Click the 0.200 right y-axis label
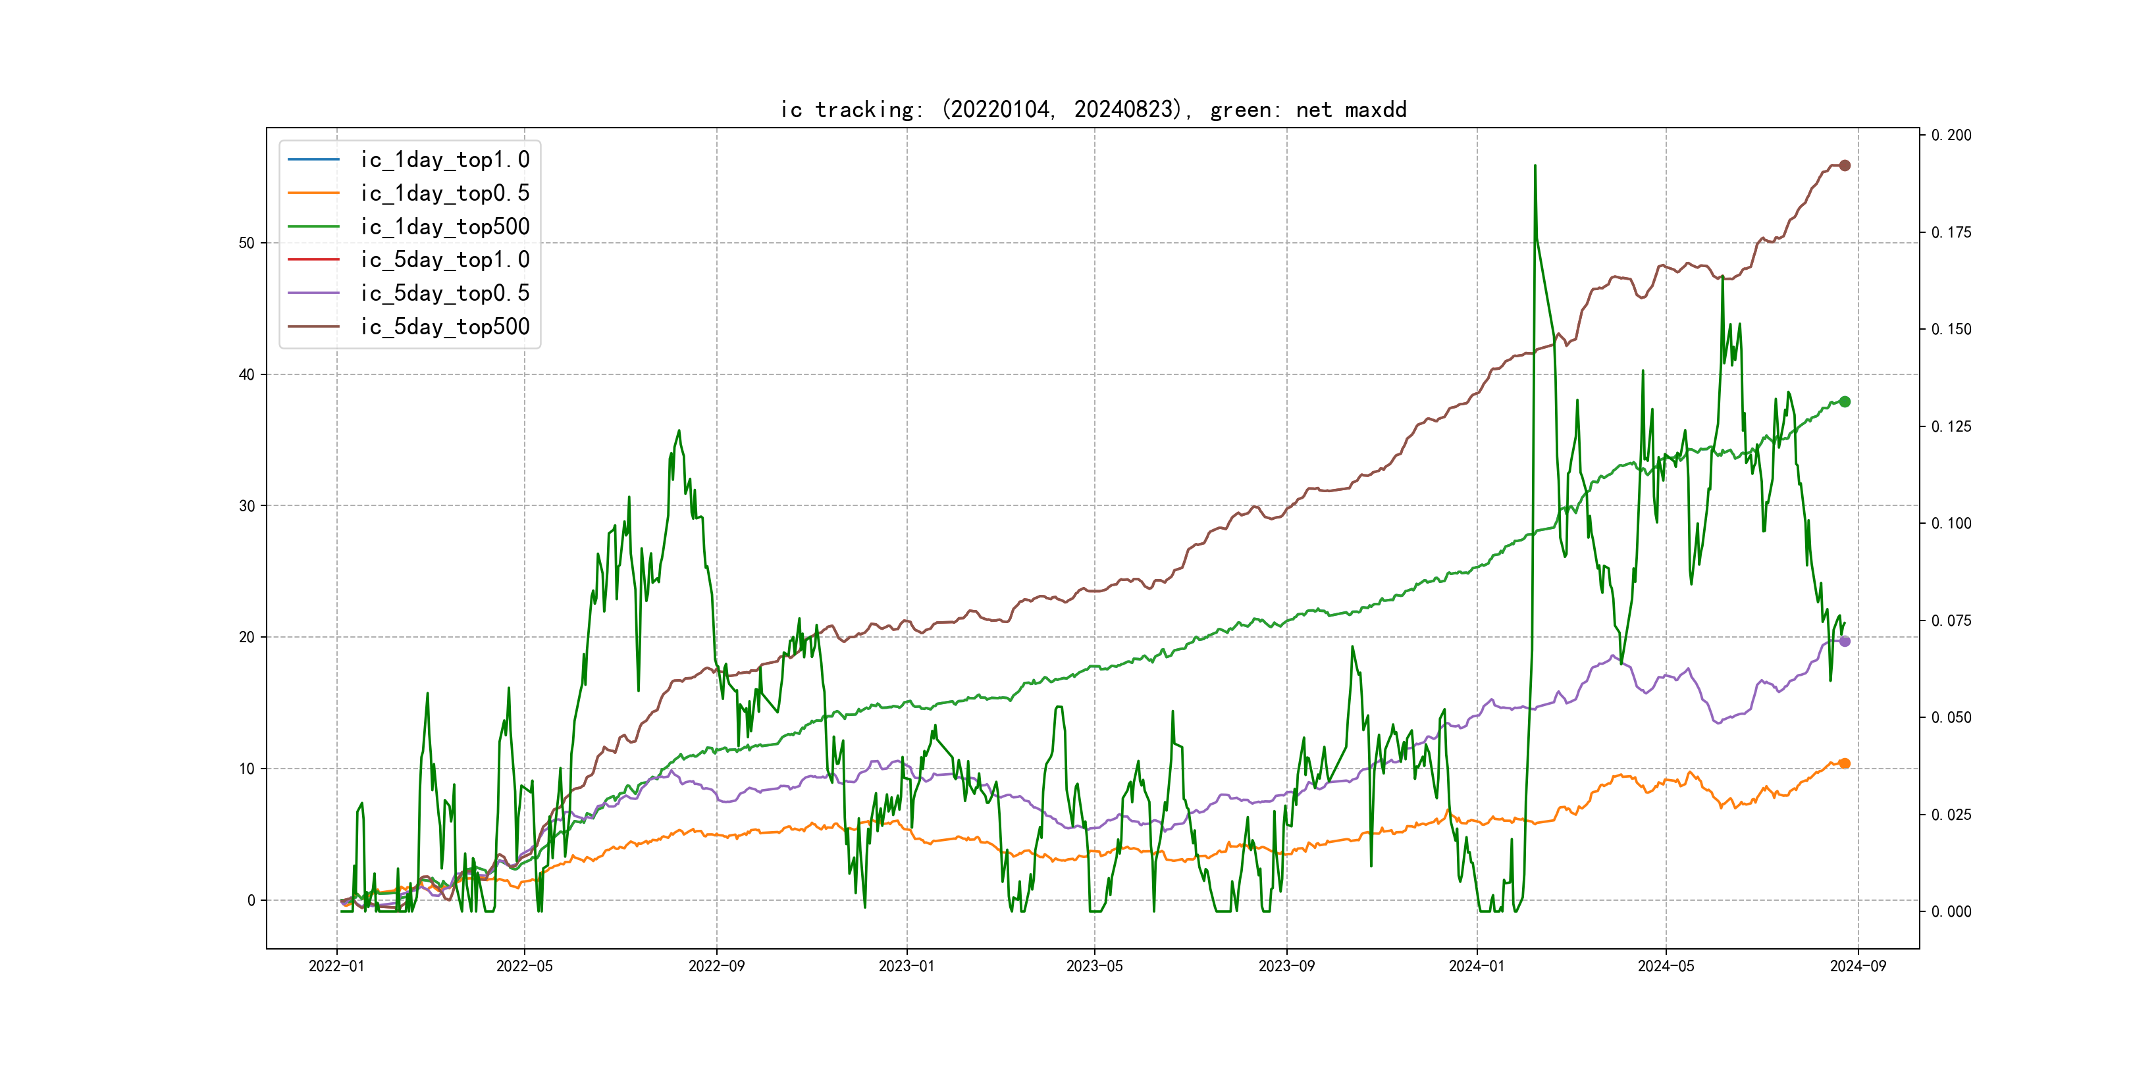 pos(1951,135)
